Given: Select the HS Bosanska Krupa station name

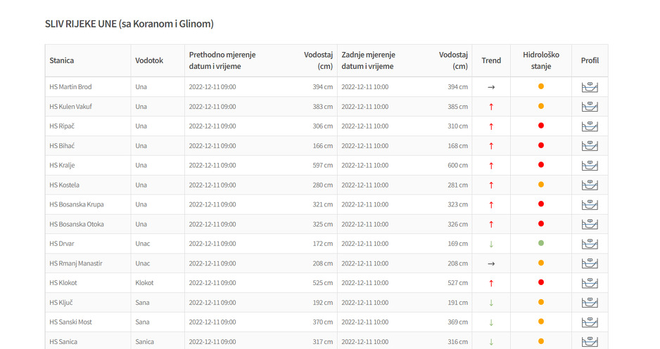Looking at the screenshot, I should (x=77, y=204).
